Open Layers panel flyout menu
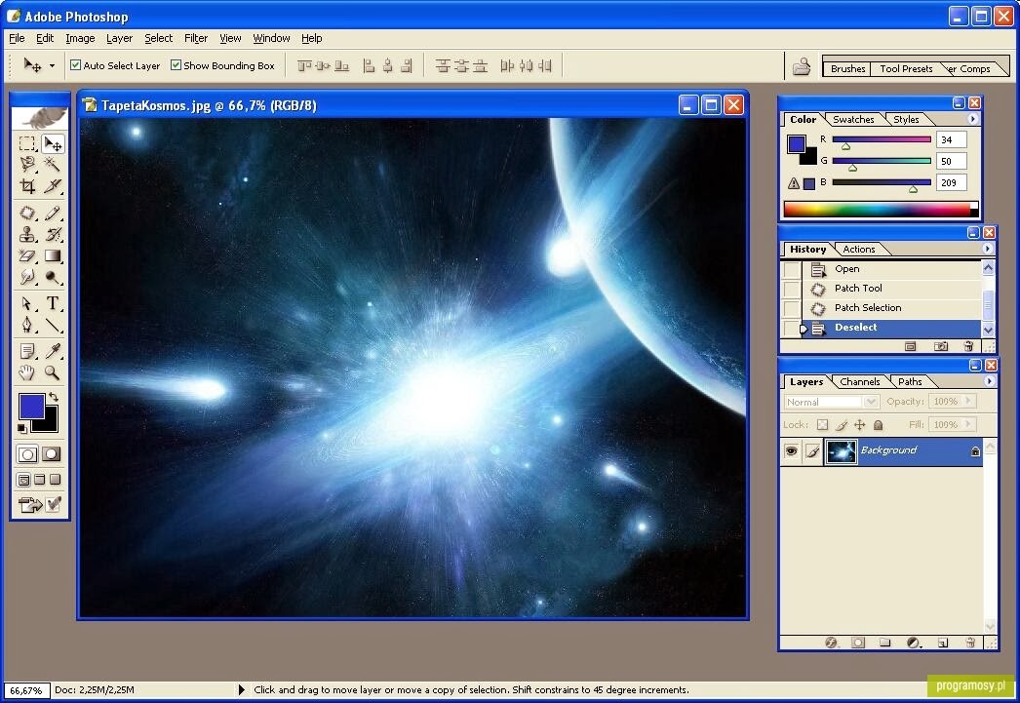 (x=989, y=381)
